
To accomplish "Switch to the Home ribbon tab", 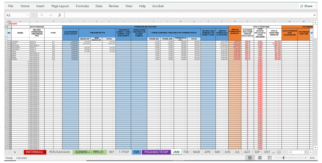I will coord(25,6).
